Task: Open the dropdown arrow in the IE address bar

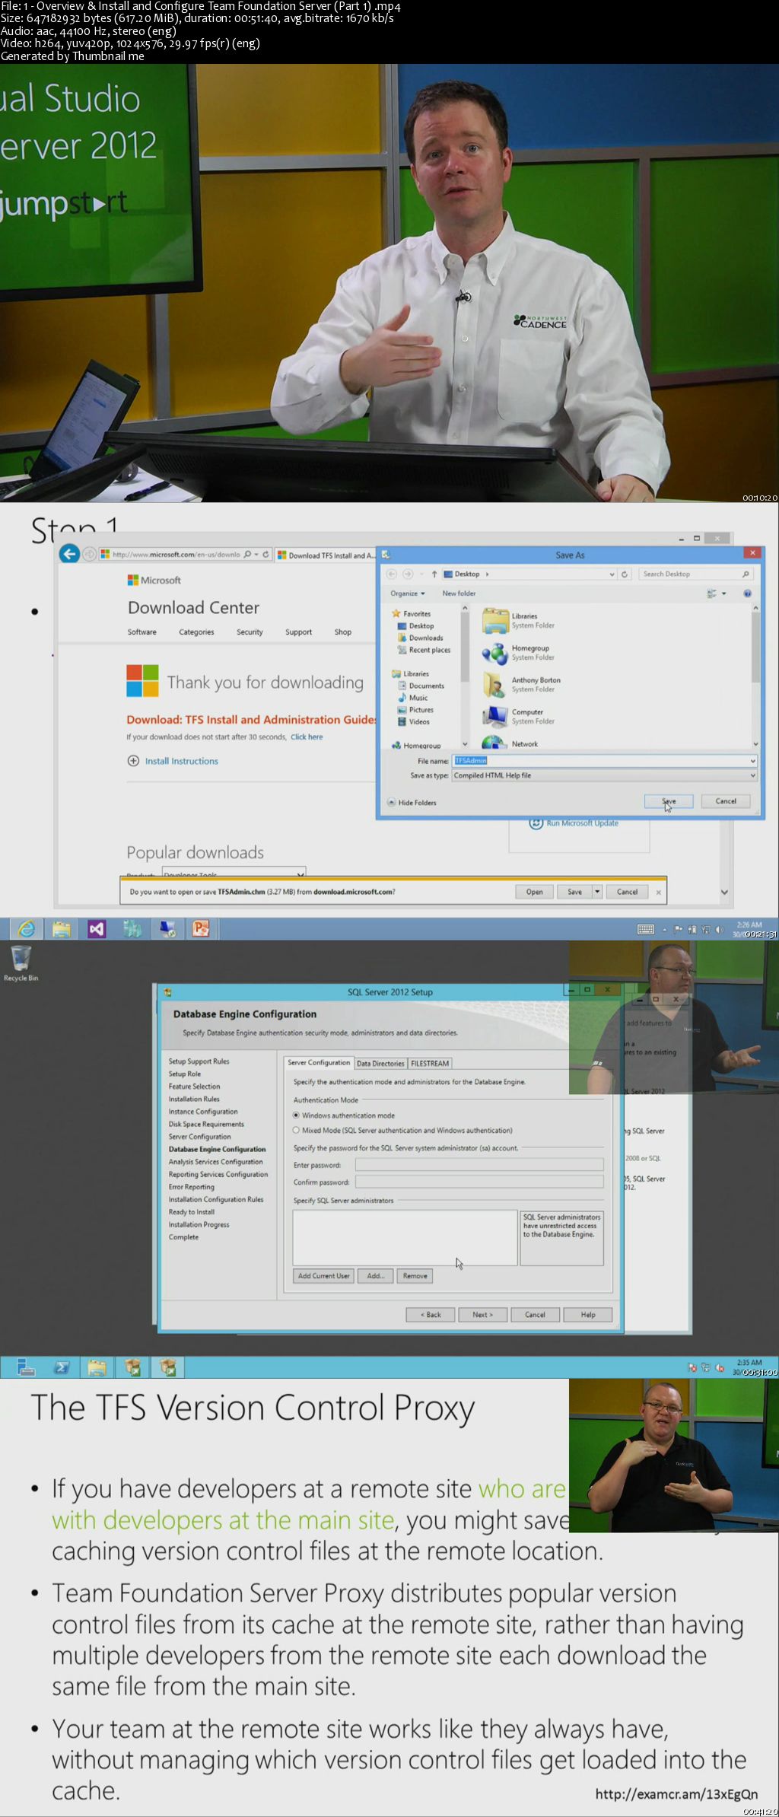Action: click(256, 555)
